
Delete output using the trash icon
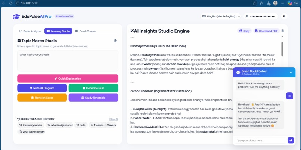coord(283,31)
